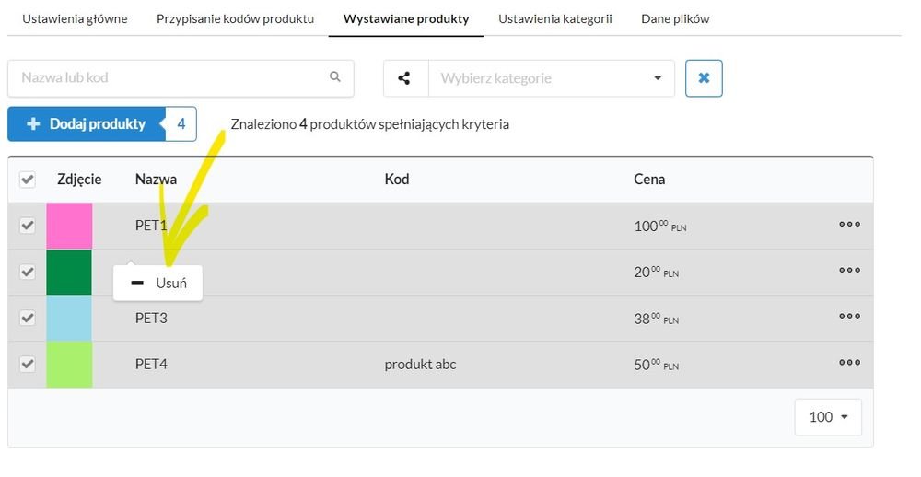Click the light blue PET3 image
The height and width of the screenshot is (477, 921).
click(x=69, y=318)
